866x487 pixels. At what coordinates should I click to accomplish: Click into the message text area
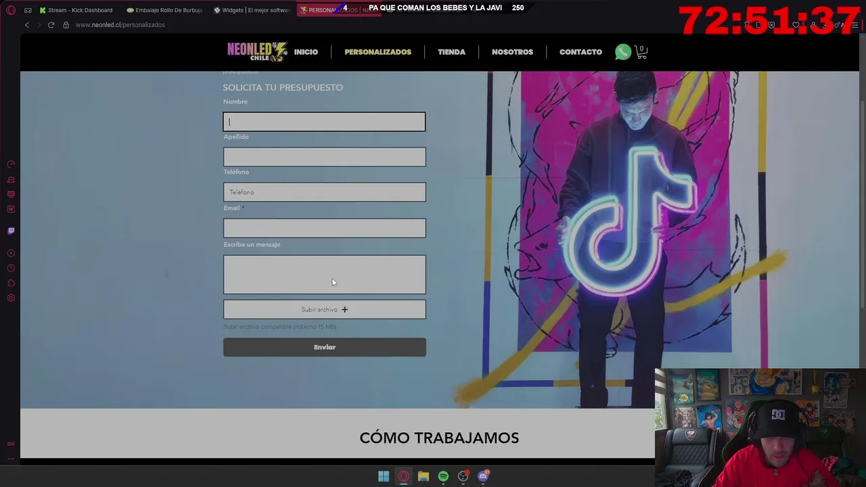325,275
